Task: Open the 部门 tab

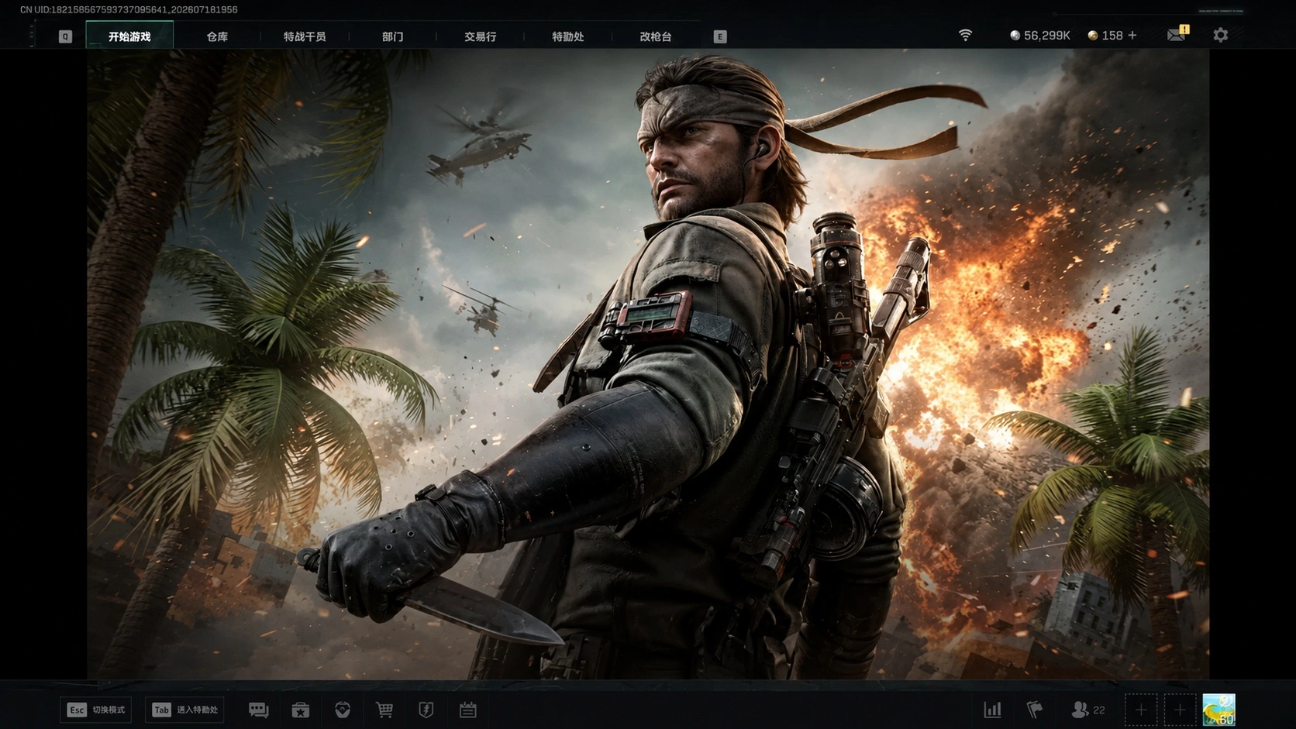Action: click(392, 36)
